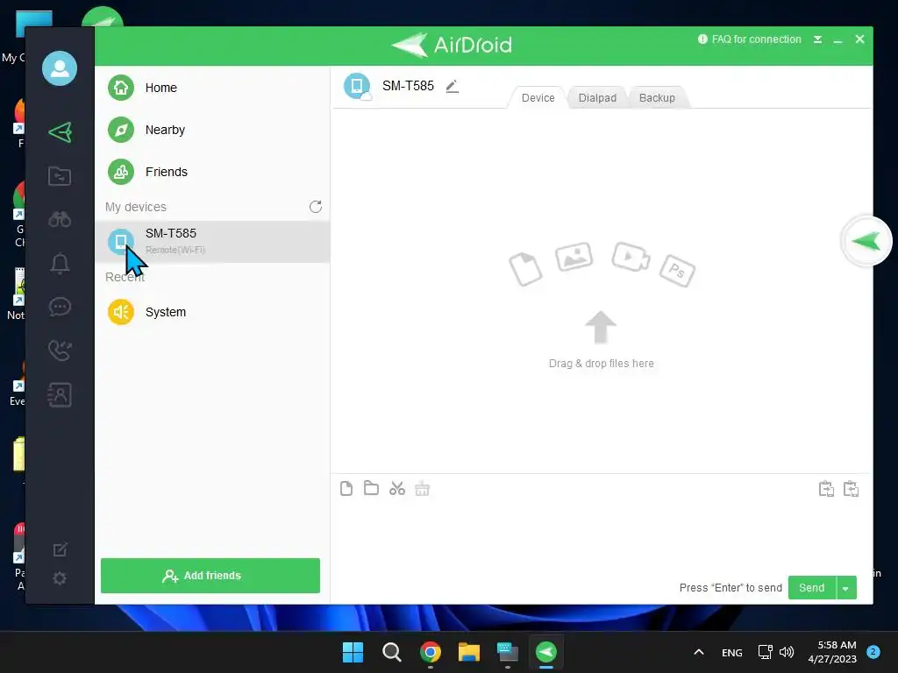Click the floating AirDroid paper-plane bubble

866,241
